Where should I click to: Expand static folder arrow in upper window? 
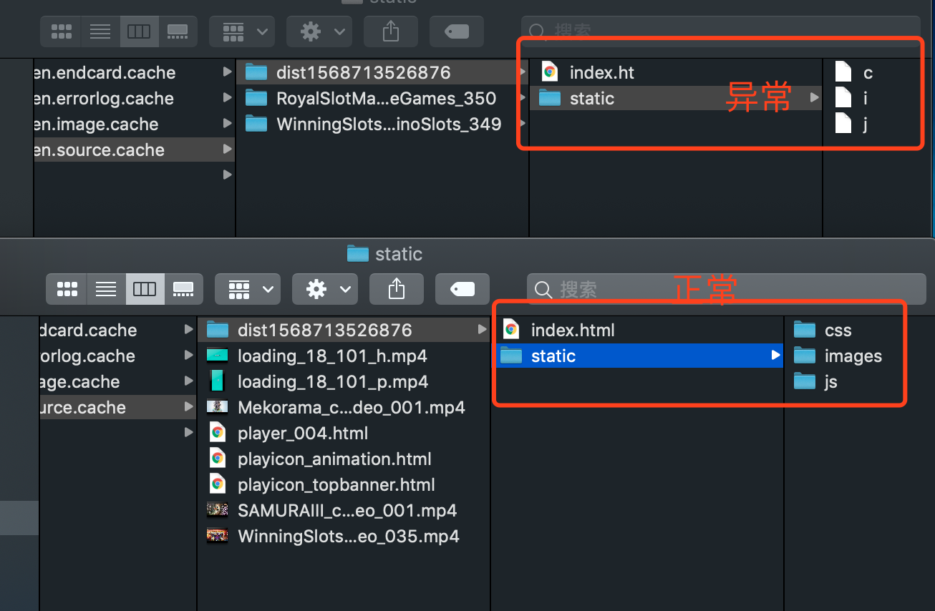click(x=814, y=98)
